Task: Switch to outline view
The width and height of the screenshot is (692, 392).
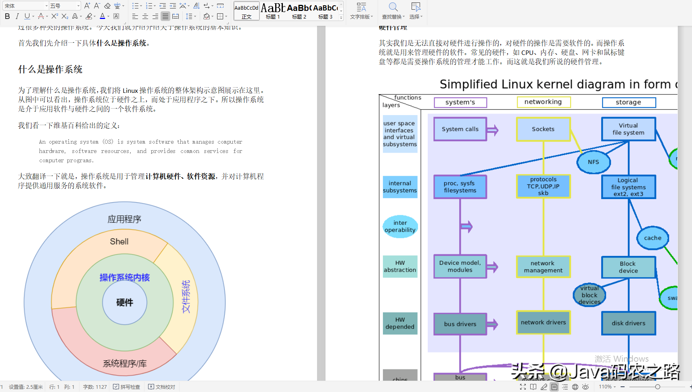Action: pos(565,387)
